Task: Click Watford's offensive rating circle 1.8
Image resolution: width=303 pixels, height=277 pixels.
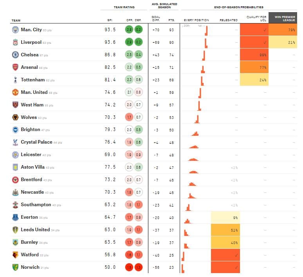Action: tap(129, 255)
